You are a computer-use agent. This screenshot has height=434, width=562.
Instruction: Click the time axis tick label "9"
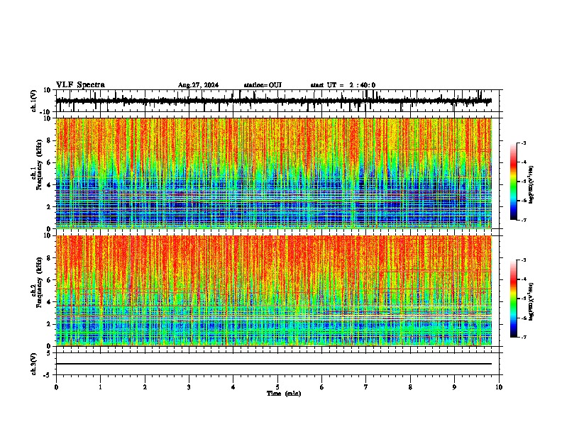coord(454,387)
